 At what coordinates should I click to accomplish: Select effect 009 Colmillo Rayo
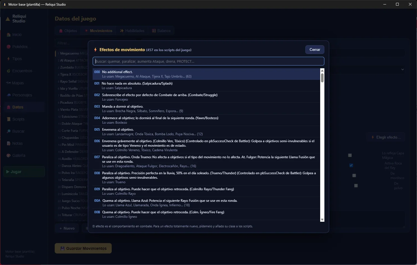coord(206,191)
